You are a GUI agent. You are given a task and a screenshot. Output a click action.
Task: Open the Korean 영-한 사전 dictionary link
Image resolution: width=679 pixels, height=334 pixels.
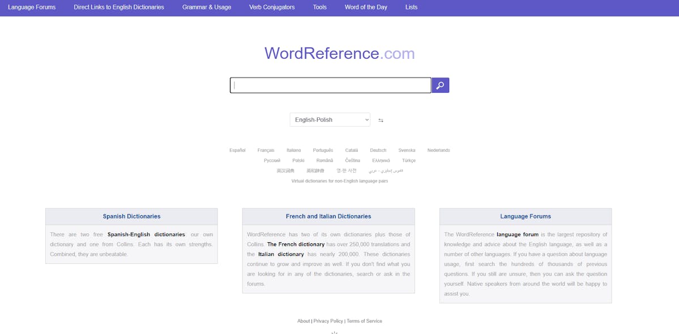tap(347, 171)
